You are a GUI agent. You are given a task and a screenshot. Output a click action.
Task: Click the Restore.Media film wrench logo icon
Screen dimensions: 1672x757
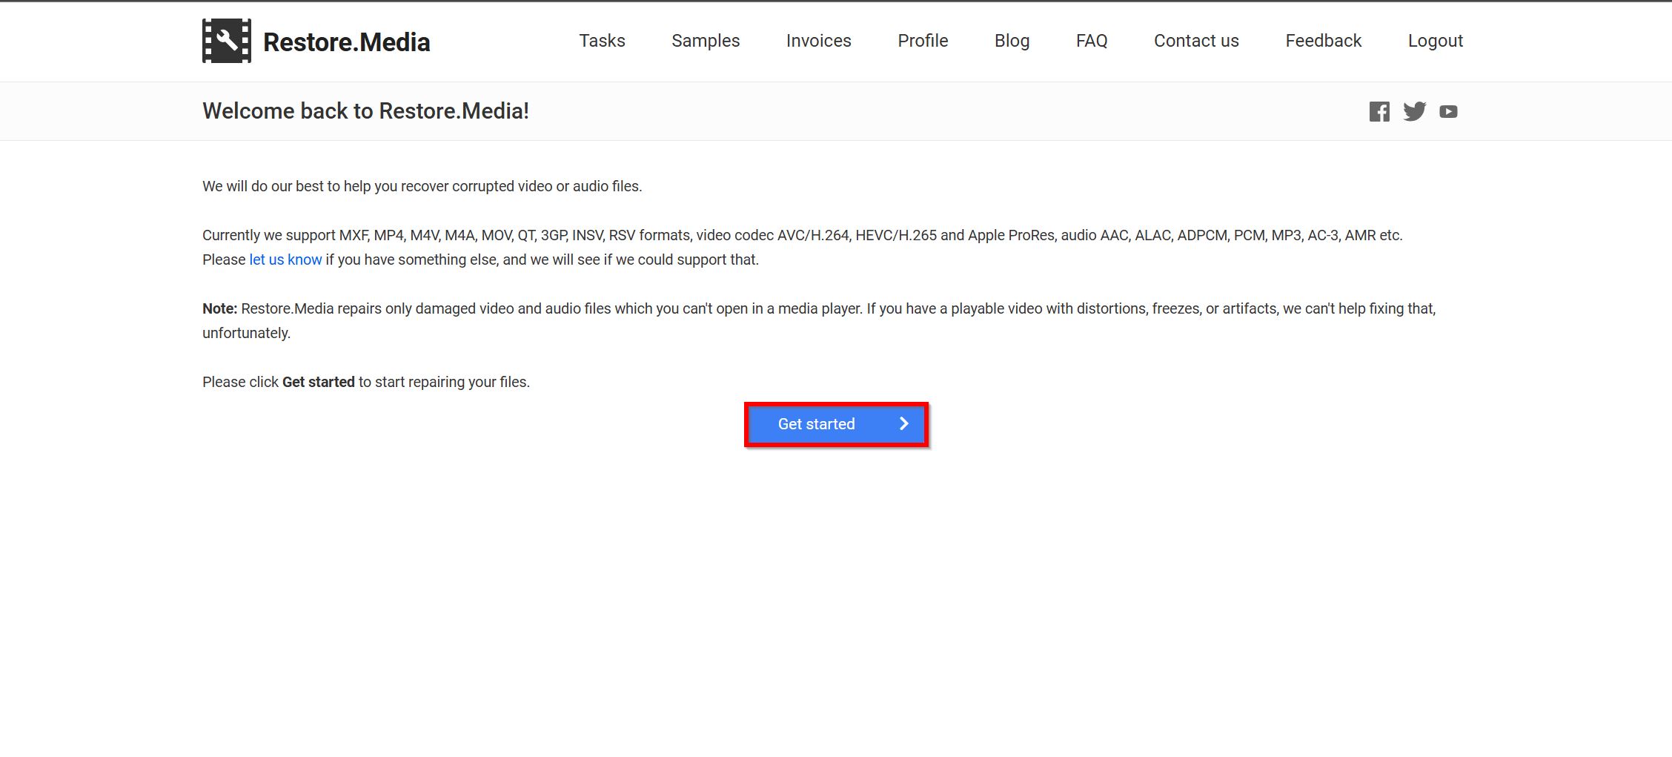click(x=227, y=41)
